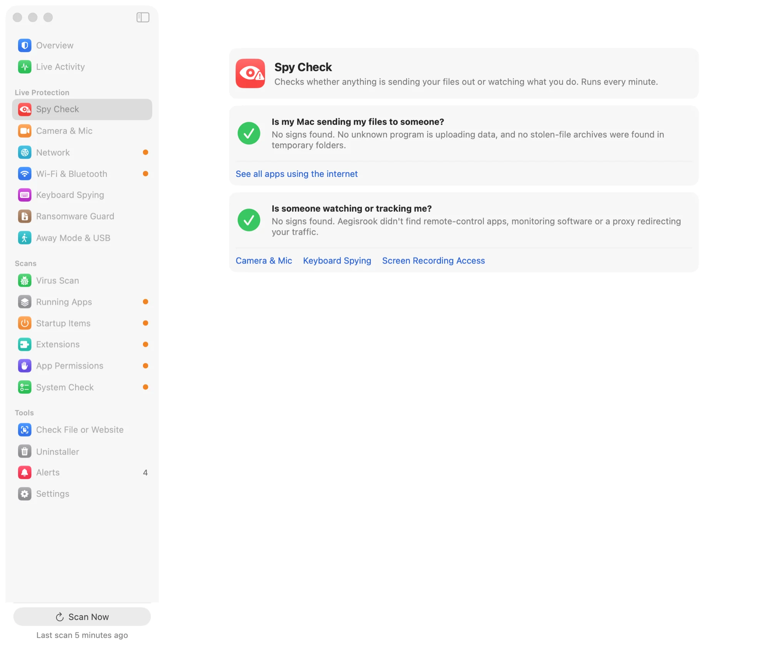Click Scan Now button

coord(82,617)
